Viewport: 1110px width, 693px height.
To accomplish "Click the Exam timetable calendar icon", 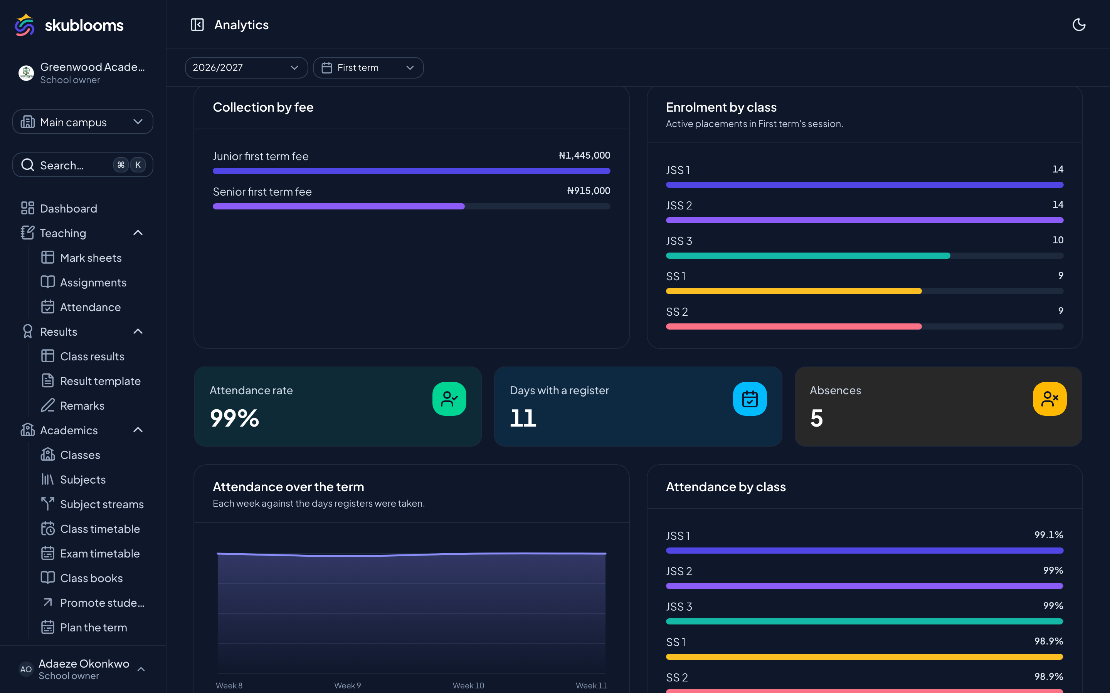I will click(48, 553).
